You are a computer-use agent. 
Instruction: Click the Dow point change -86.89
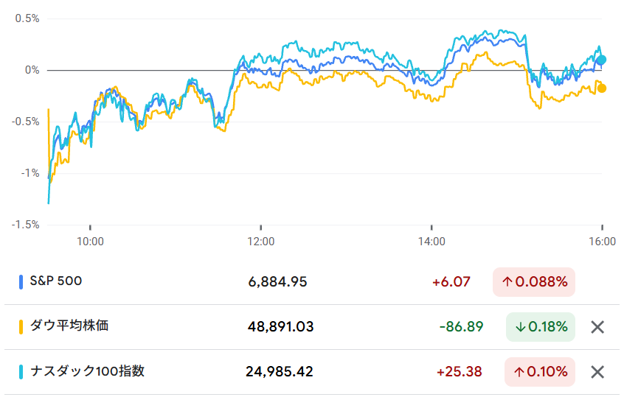tap(461, 327)
